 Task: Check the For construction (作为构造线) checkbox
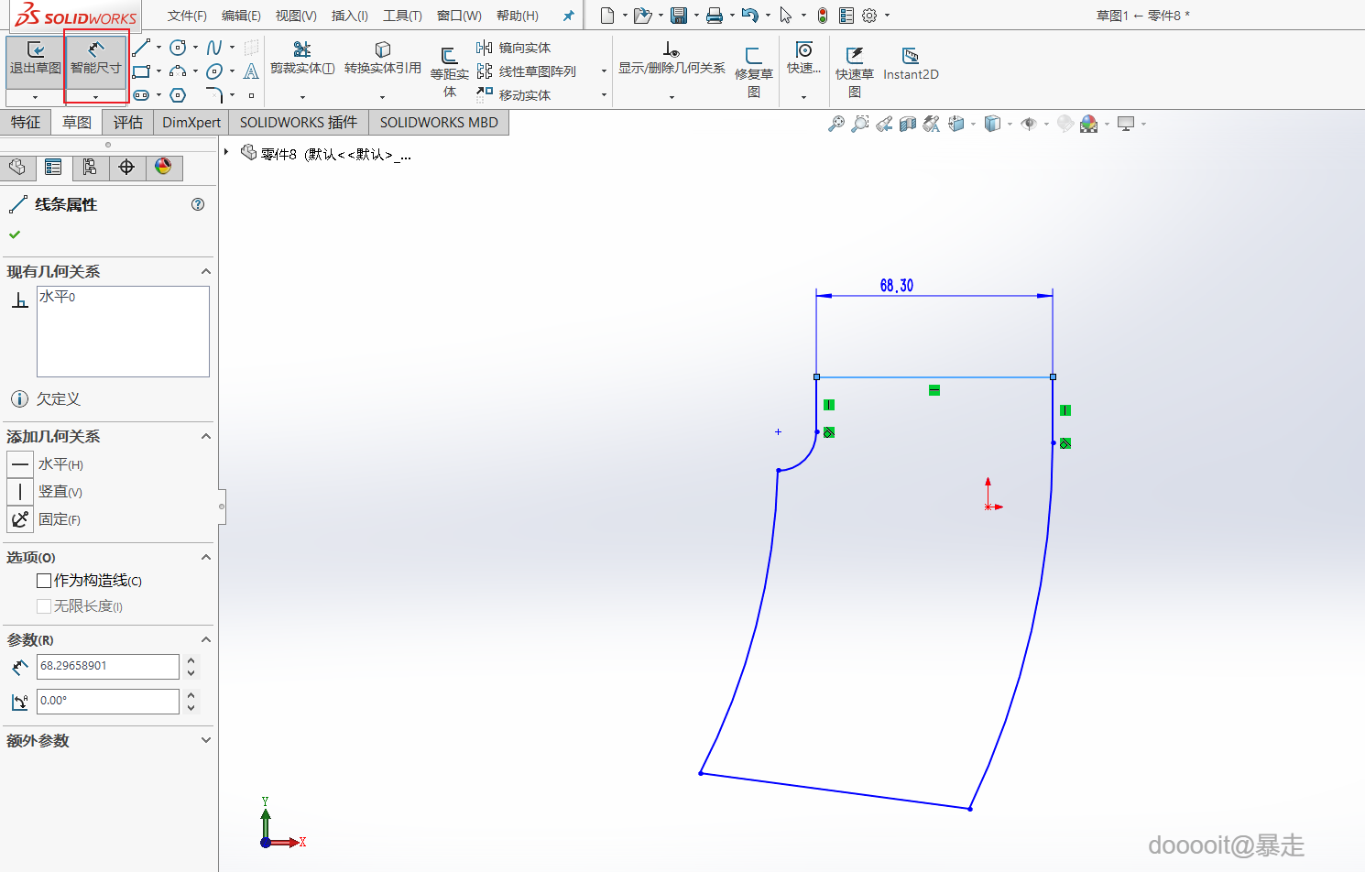tap(44, 581)
